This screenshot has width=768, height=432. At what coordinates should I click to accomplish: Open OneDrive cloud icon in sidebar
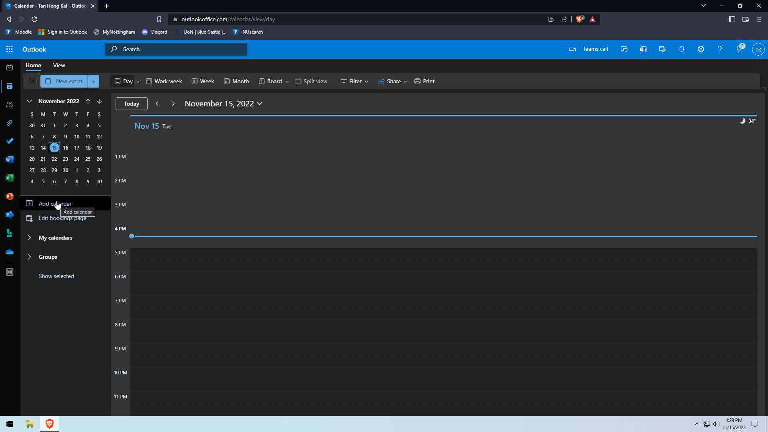[10, 252]
